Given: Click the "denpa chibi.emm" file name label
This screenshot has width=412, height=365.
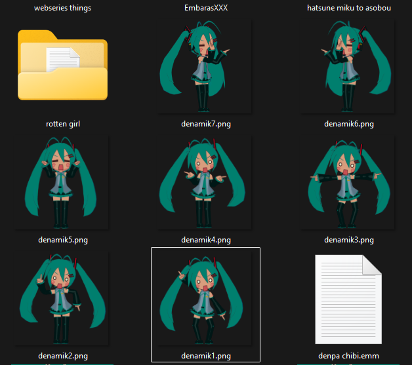Looking at the screenshot, I should click(x=348, y=356).
